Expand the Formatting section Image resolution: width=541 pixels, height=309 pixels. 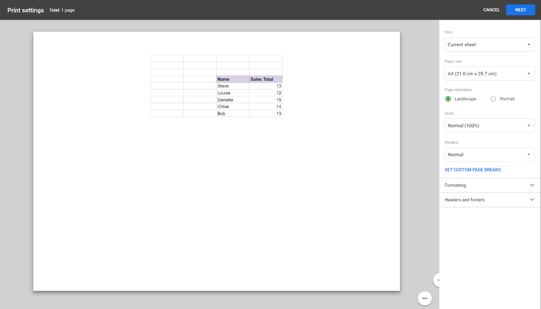490,185
